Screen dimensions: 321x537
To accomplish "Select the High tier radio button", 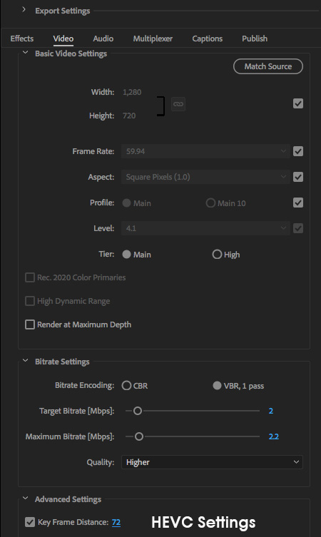I will click(x=217, y=255).
